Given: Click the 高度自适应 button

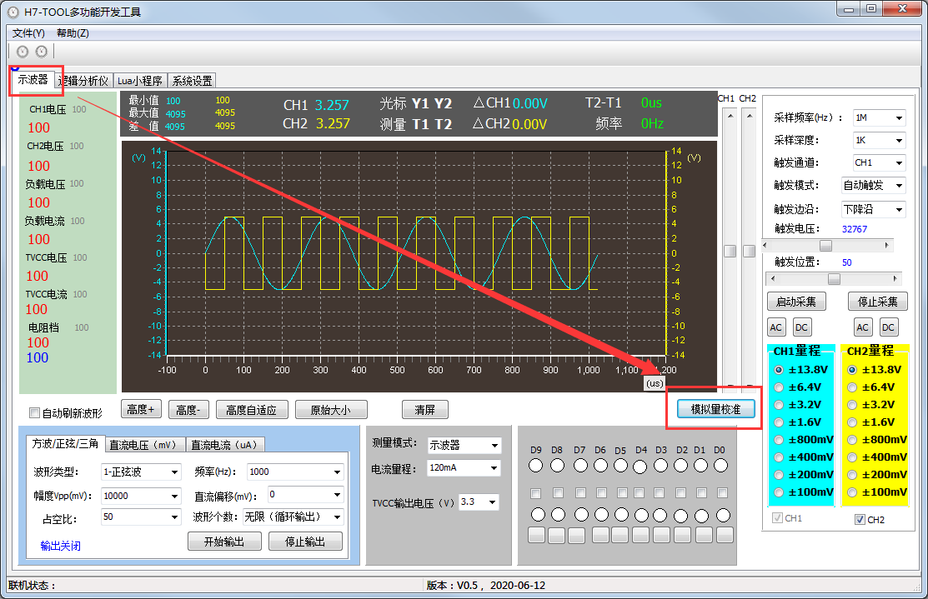Looking at the screenshot, I should [252, 409].
